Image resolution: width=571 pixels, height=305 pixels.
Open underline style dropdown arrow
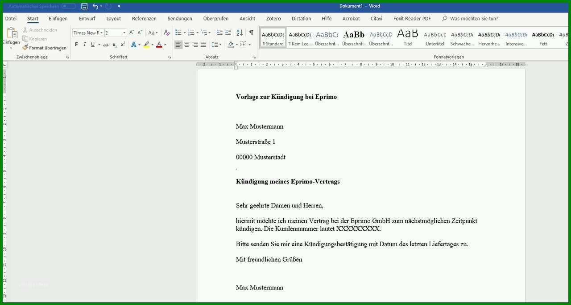pos(99,45)
